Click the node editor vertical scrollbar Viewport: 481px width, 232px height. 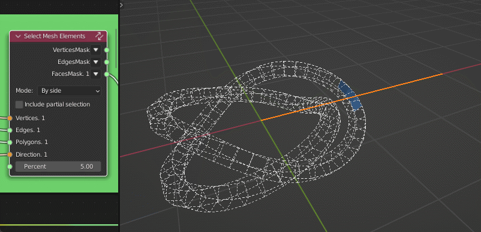116,48
